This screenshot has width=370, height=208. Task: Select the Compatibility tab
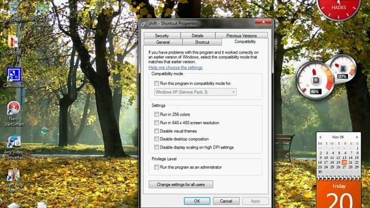[x=245, y=42]
